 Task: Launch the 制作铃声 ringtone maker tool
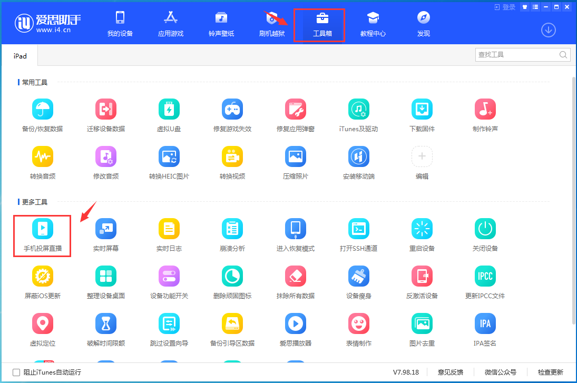485,114
